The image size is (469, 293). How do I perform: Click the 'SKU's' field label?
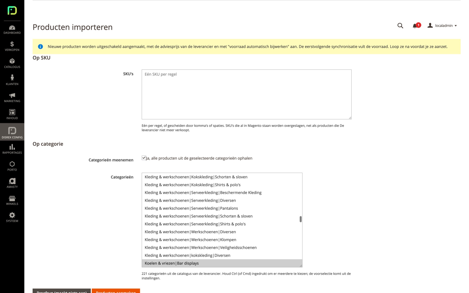click(128, 74)
